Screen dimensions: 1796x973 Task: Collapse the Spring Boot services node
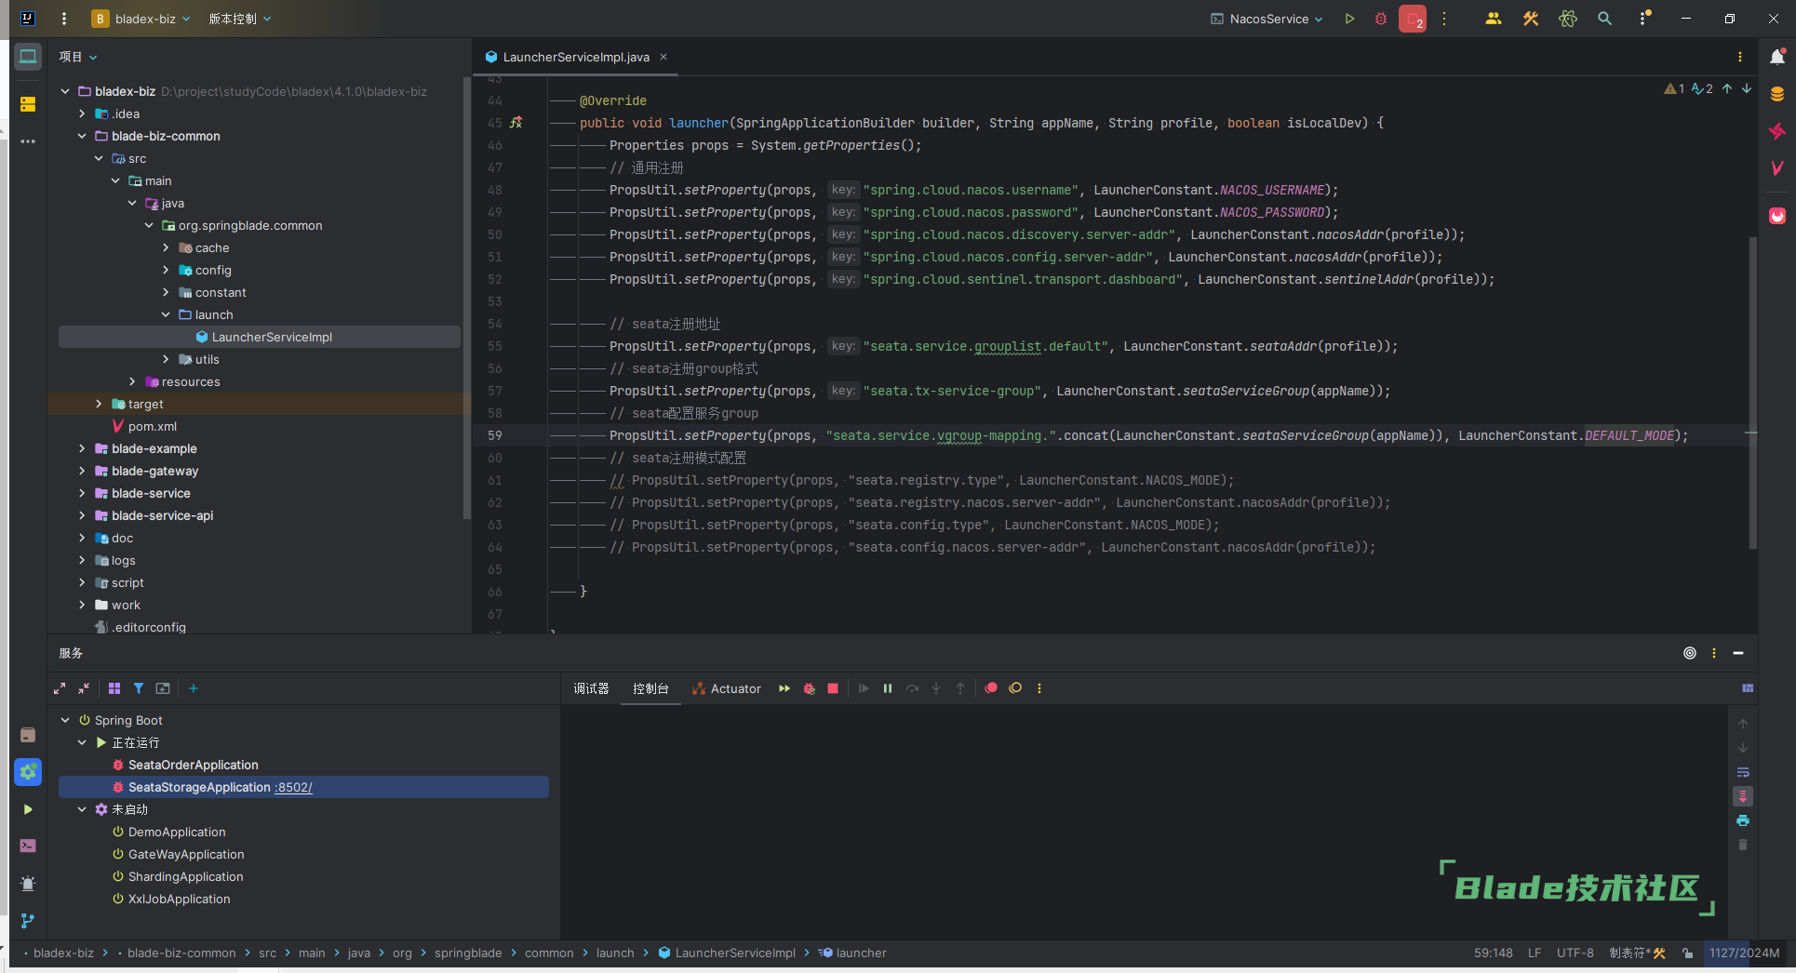pyautogui.click(x=65, y=720)
